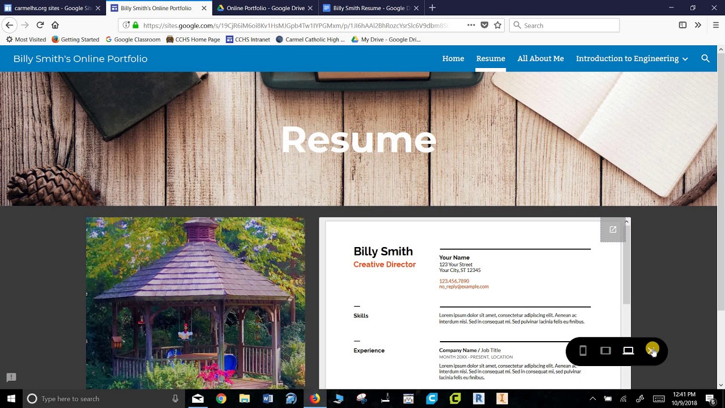Click the page vertical scrollbar

(720, 181)
